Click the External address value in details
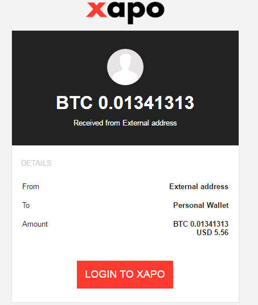 pos(199,186)
